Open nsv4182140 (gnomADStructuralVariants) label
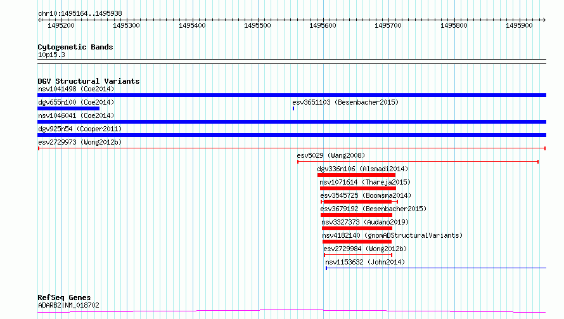Image resolution: width=564 pixels, height=319 pixels. point(392,235)
